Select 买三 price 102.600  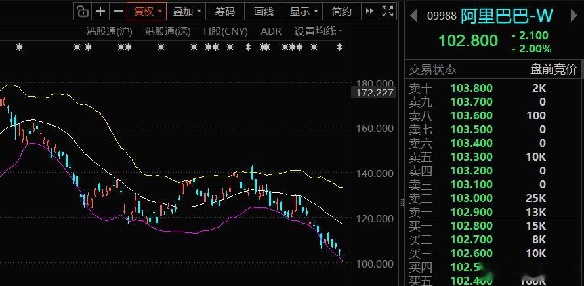(472, 253)
